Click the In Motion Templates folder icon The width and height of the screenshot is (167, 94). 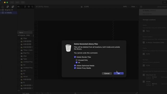click(x=144, y=42)
